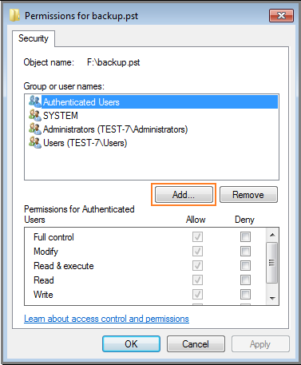Confirm changes with OK button
This screenshot has width=301, height=365.
(x=131, y=344)
